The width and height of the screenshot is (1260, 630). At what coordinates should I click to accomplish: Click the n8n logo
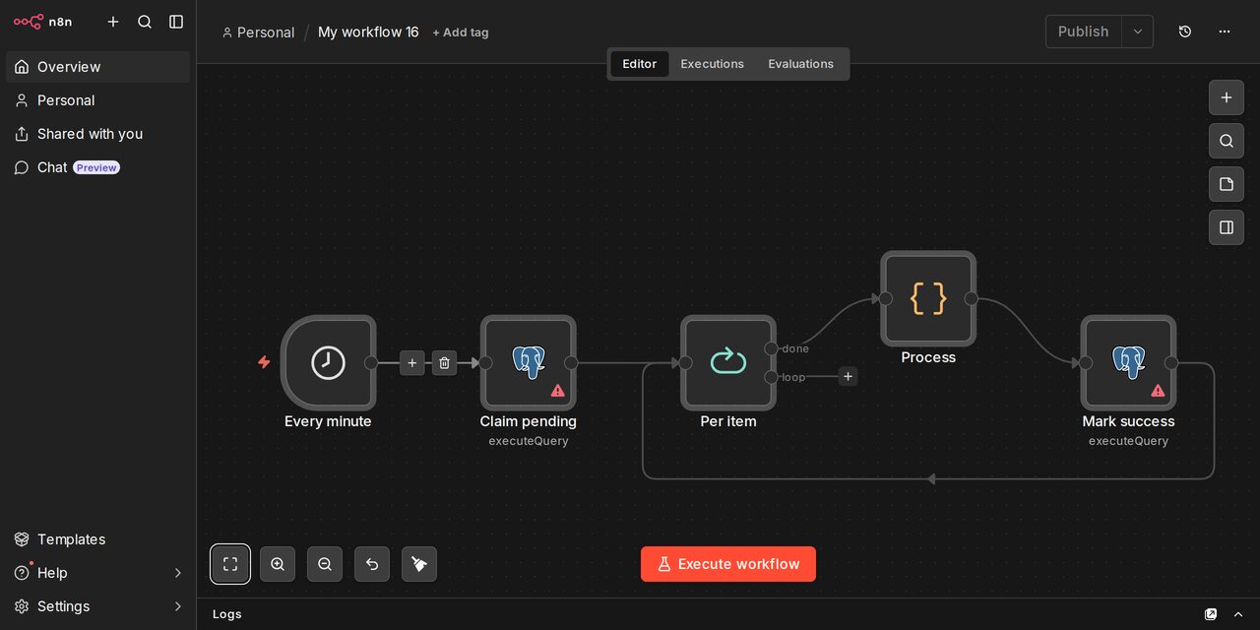(42, 22)
